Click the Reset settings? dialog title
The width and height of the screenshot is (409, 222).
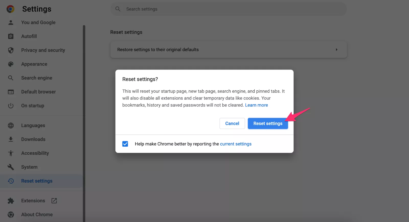[x=140, y=79]
